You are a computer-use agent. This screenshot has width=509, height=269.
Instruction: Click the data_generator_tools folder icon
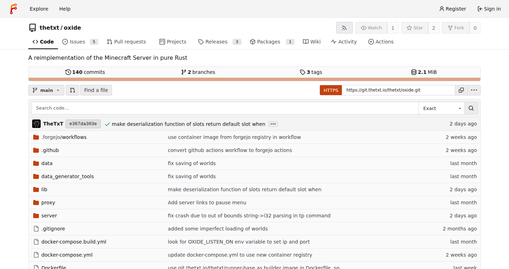pos(36,176)
